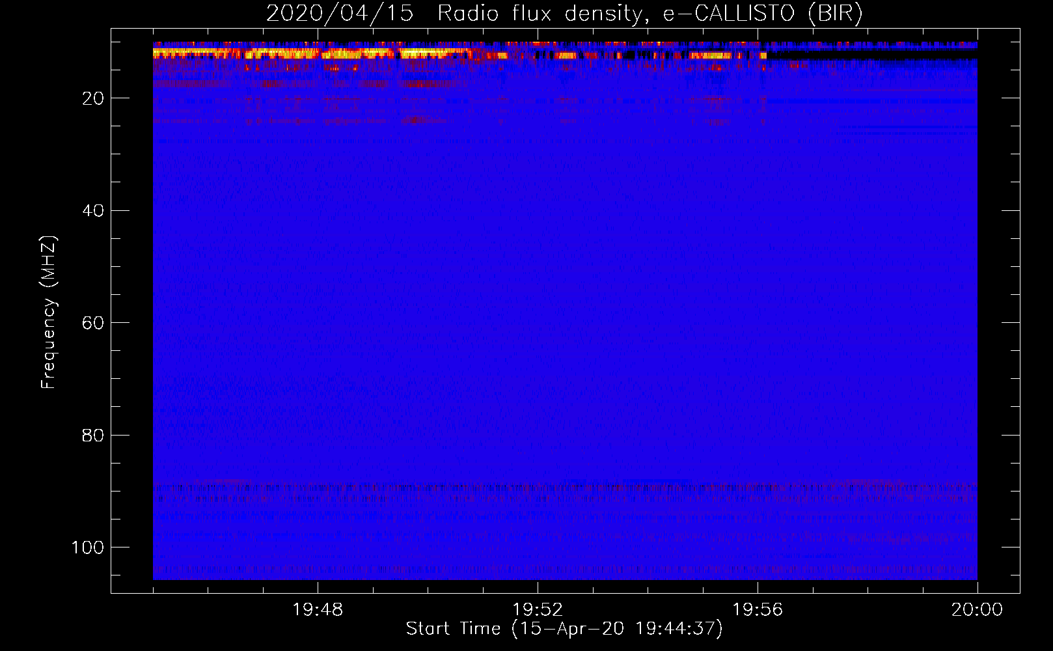Click the 19:48 time tick label

(318, 610)
